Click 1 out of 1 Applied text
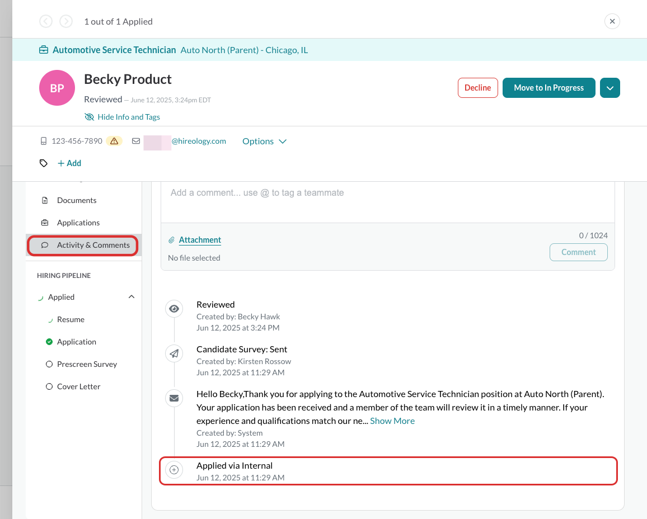Viewport: 647px width, 519px height. point(119,21)
